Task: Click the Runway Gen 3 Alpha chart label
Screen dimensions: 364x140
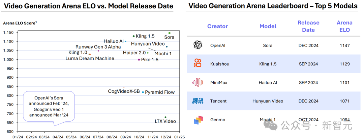Action: (98, 47)
